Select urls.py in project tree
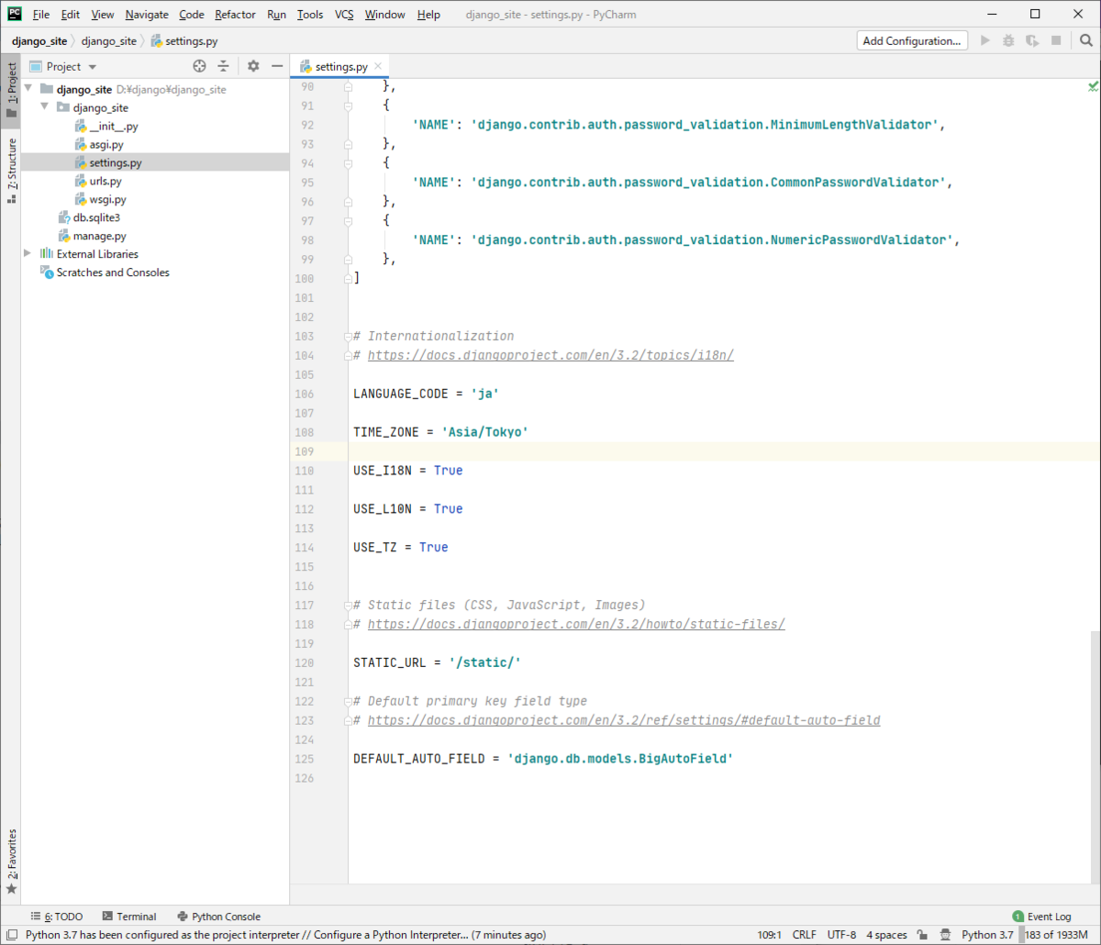 [x=106, y=182]
